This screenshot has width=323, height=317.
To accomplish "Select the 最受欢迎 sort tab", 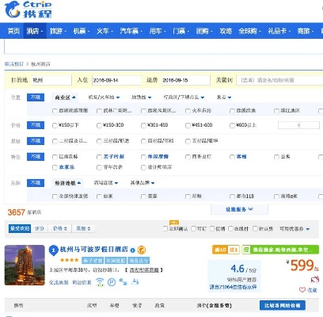I will [x=20, y=228].
